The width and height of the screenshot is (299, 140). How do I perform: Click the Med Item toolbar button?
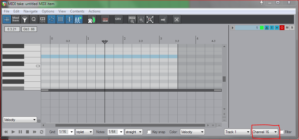[x=16, y=19]
